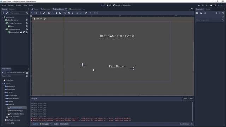Click the Search files field
The width and height of the screenshot is (226, 127).
(x=15, y=76)
